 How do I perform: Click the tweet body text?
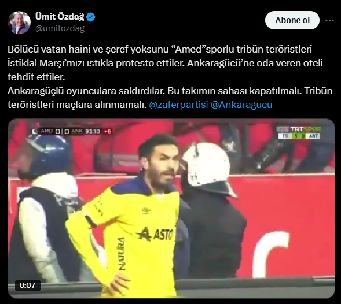click(170, 77)
